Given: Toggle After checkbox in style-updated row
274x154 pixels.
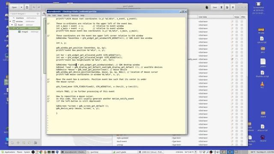Looking at the screenshot, I should point(241,138).
